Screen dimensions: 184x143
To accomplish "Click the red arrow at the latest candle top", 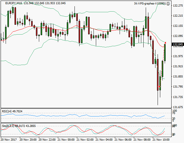I will (x=165, y=43).
